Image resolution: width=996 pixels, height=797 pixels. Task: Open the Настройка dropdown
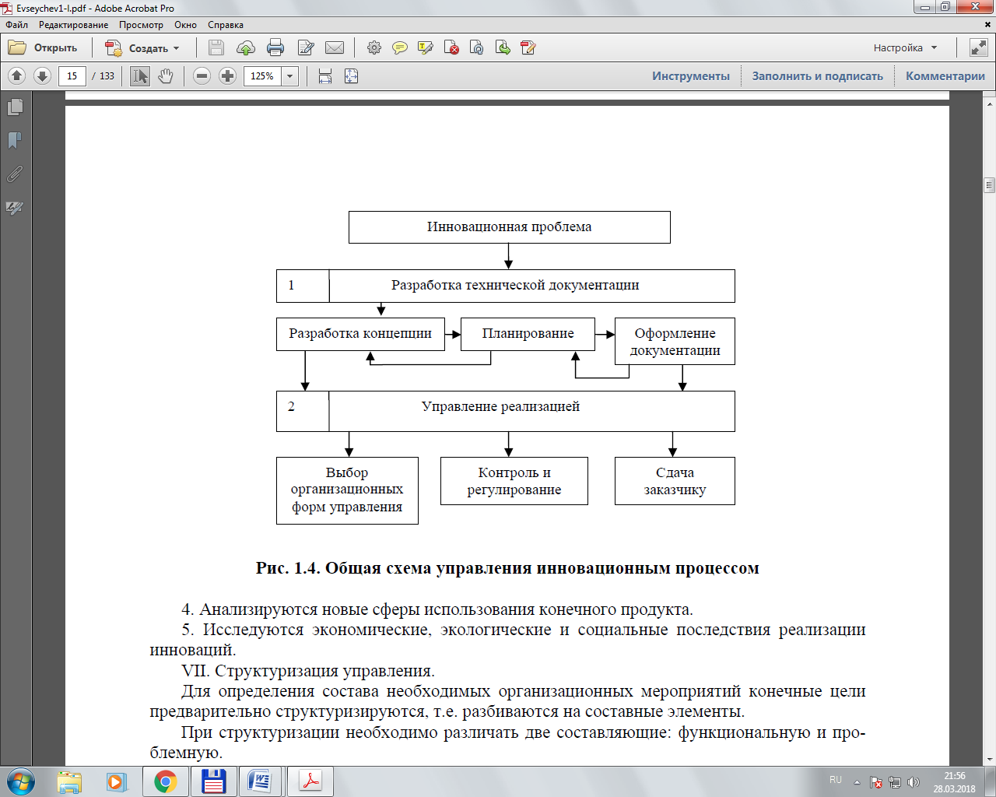coord(905,48)
